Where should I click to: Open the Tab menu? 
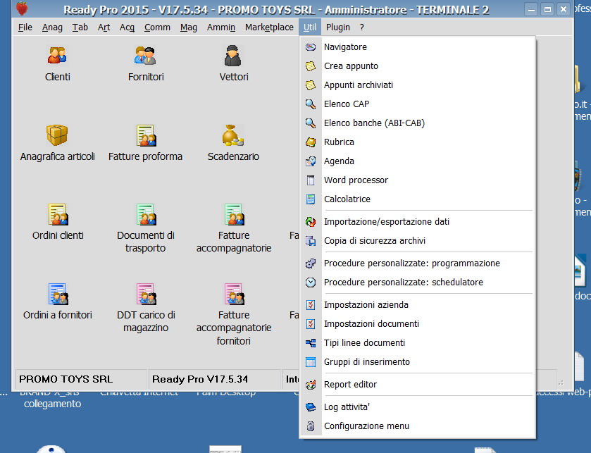coord(80,27)
